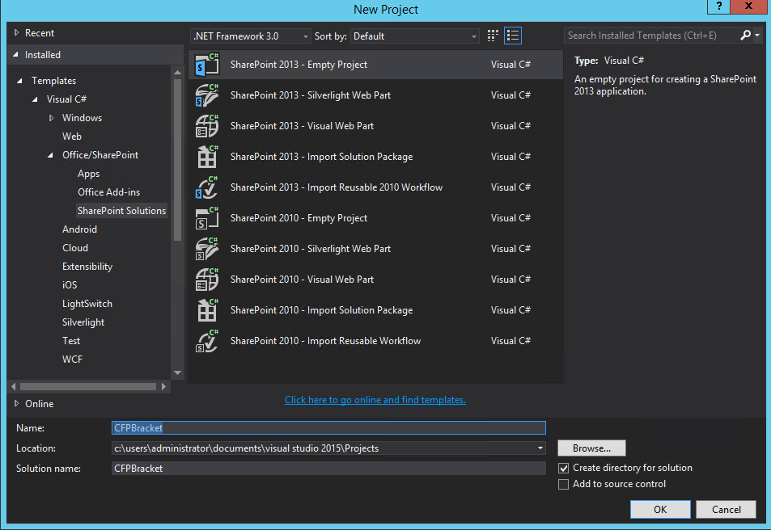Open the Sort by Default dropdown

[414, 36]
